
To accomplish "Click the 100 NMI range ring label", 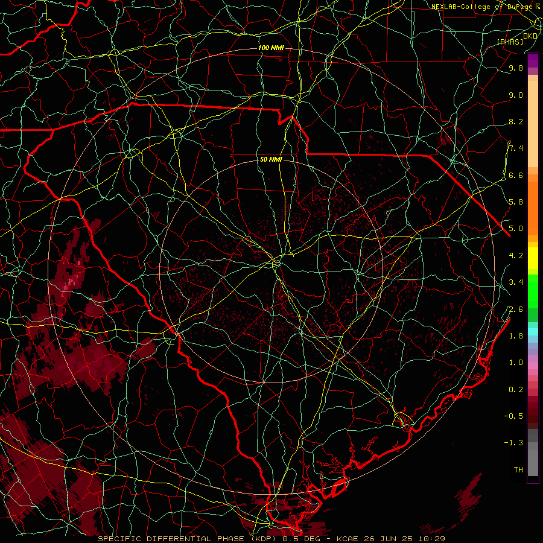I will (271, 48).
